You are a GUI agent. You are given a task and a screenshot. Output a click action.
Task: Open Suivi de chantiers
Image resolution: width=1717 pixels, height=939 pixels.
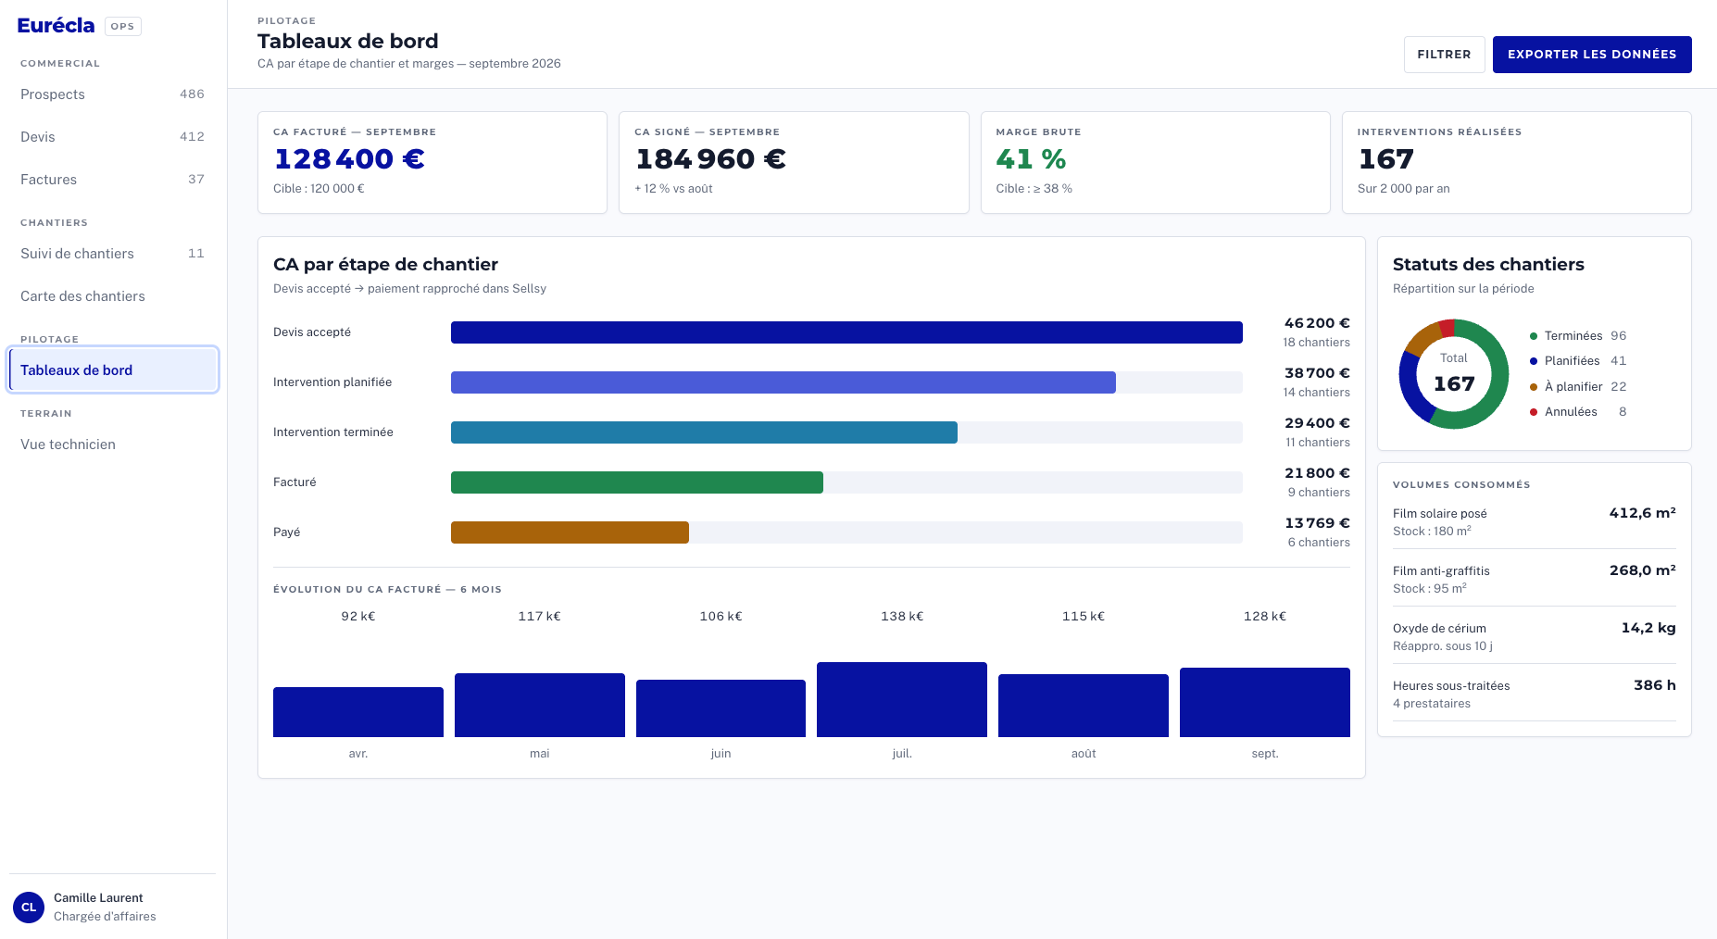coord(113,254)
